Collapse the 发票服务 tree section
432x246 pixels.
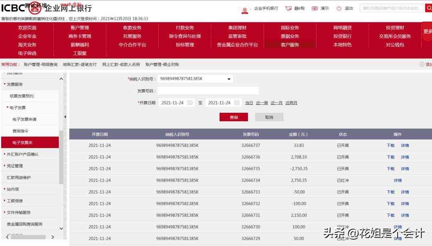5,84
